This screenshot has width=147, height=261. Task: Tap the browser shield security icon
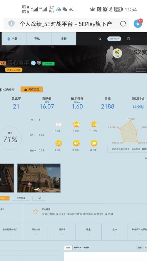click(11, 24)
